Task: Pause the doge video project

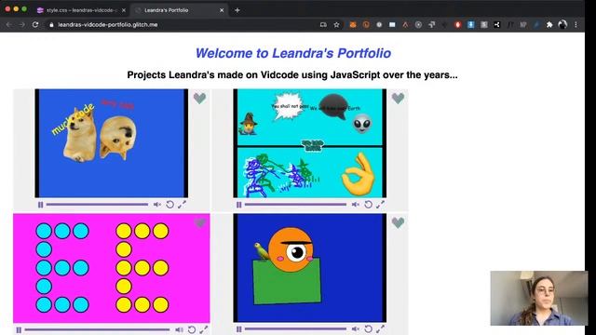Action: tap(40, 205)
